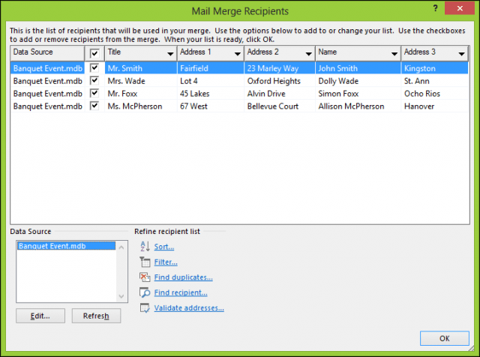Open the Sort... link
Viewport: 480px width, 357px height.
click(164, 247)
